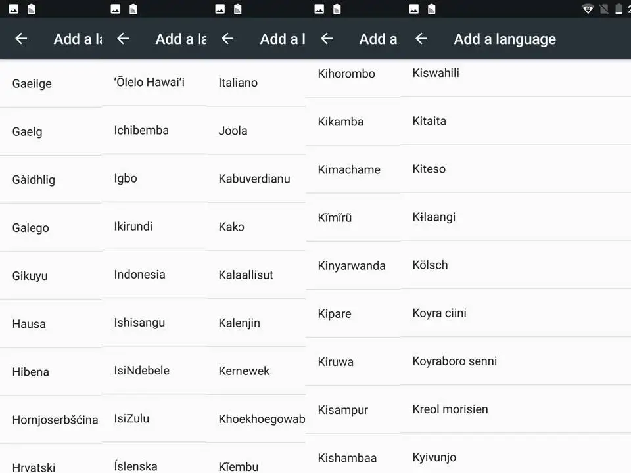Select Indonesia language option
This screenshot has width=631, height=473.
(x=139, y=275)
